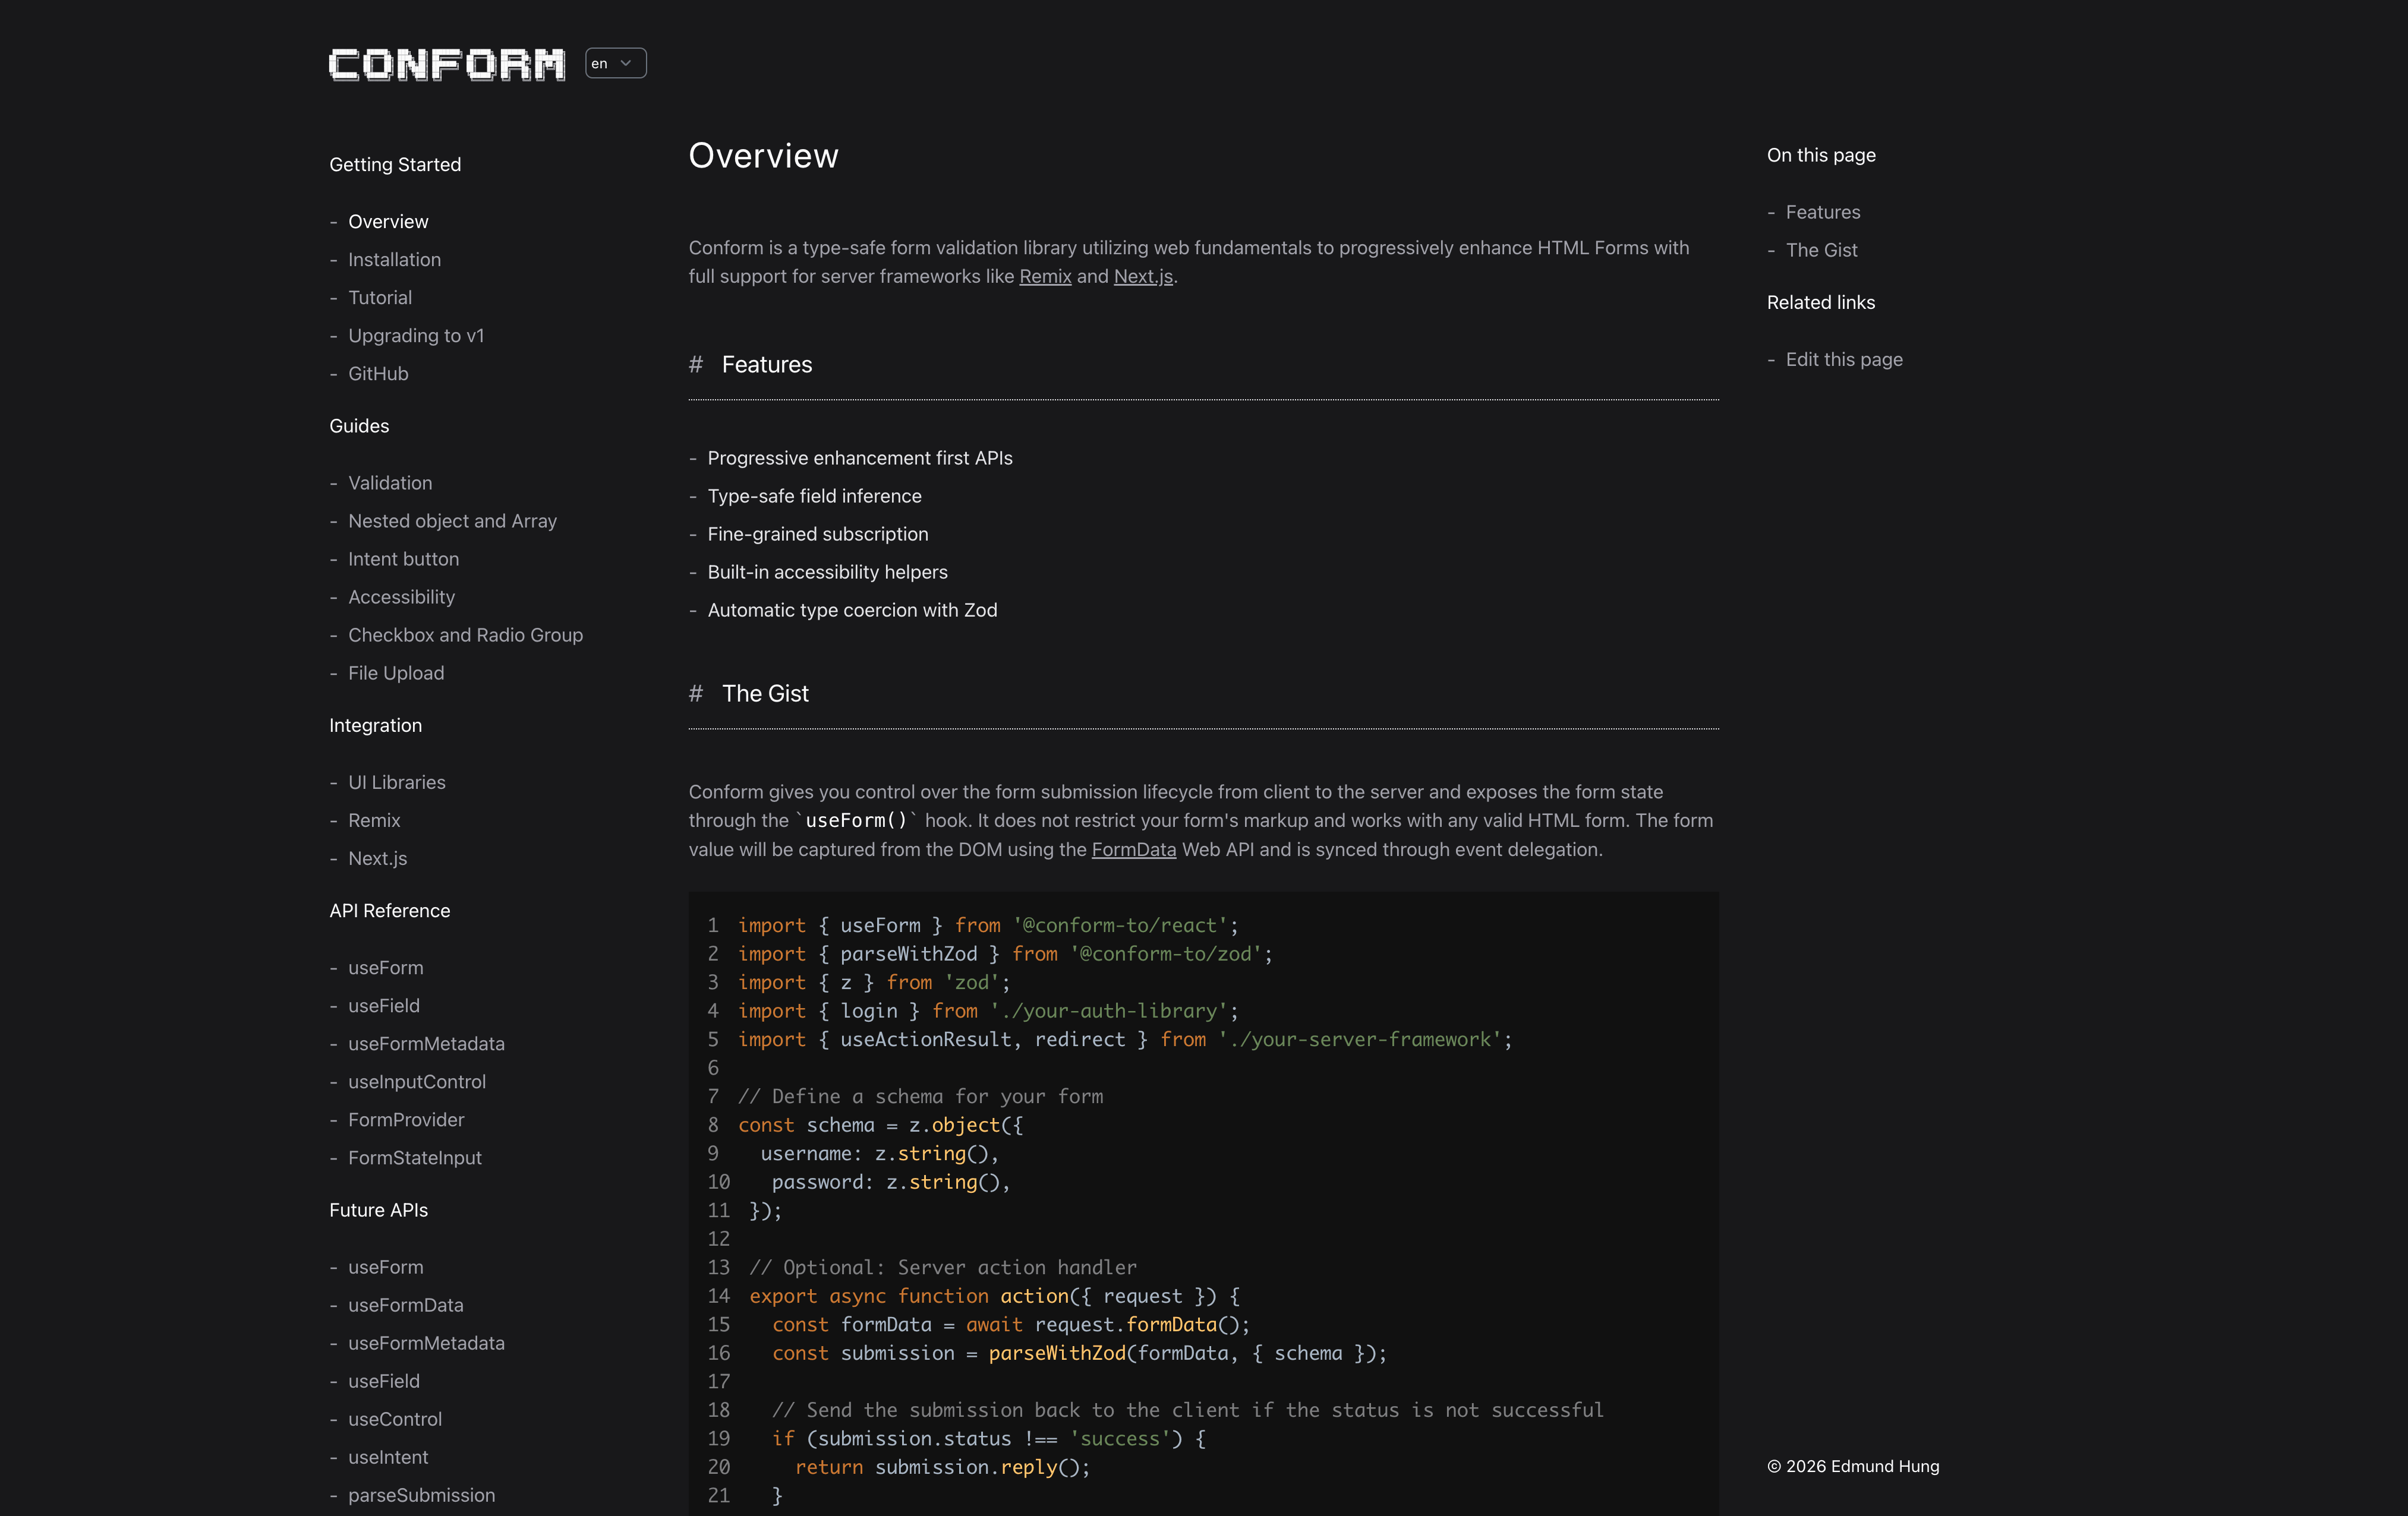Open the Validation guide
Image resolution: width=2408 pixels, height=1516 pixels.
[x=390, y=483]
